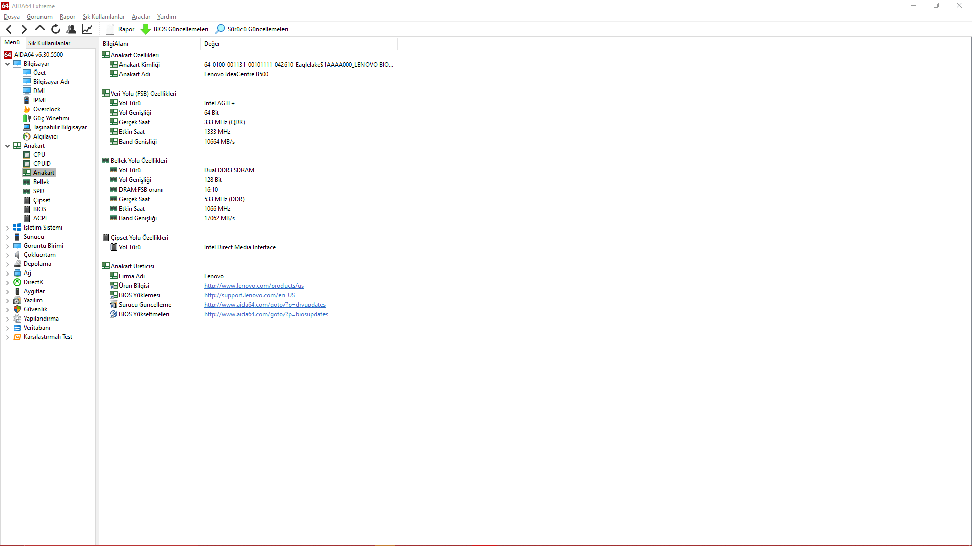Collapse the Anakart parent tree node

click(x=8, y=146)
